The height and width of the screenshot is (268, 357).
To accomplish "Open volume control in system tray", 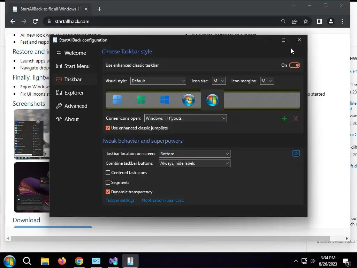I will coord(312,261).
